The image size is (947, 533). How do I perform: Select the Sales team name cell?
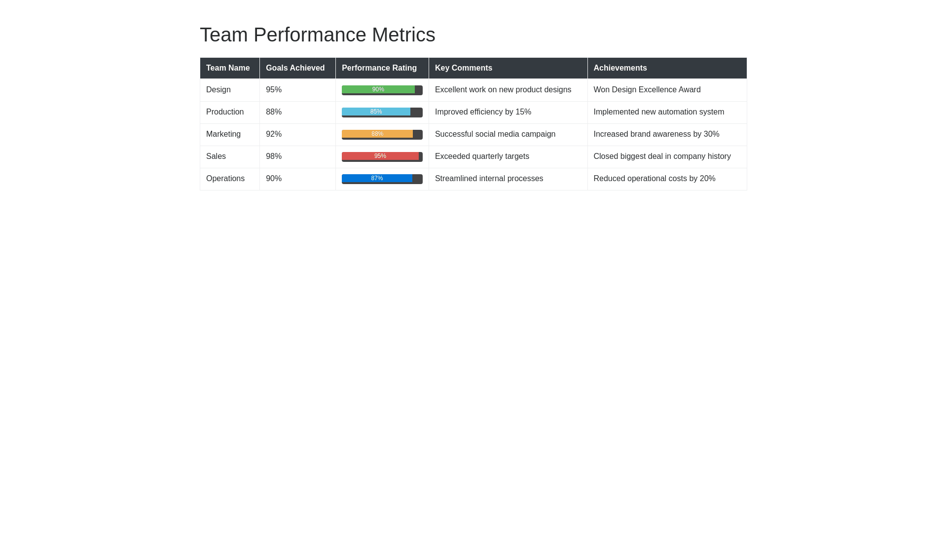point(216,156)
